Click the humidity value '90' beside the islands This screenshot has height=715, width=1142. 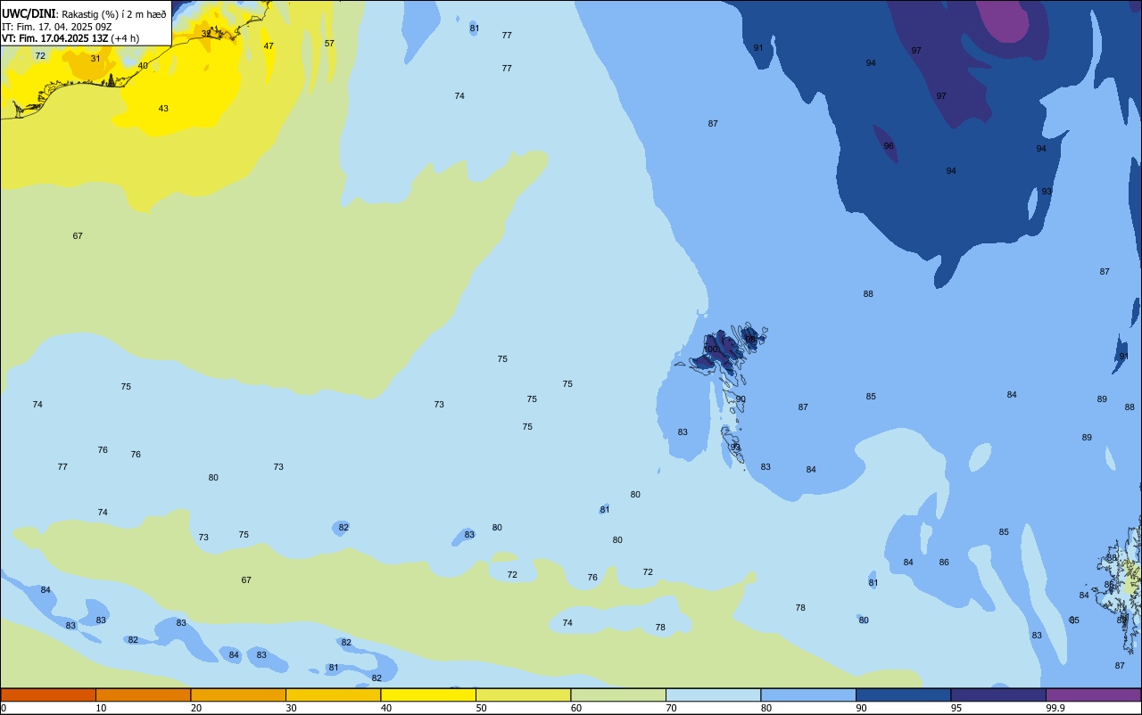tap(741, 399)
